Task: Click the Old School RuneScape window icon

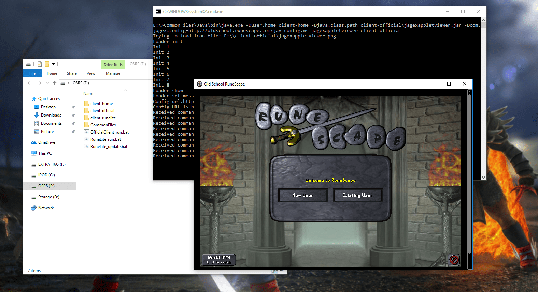Action: pos(200,84)
